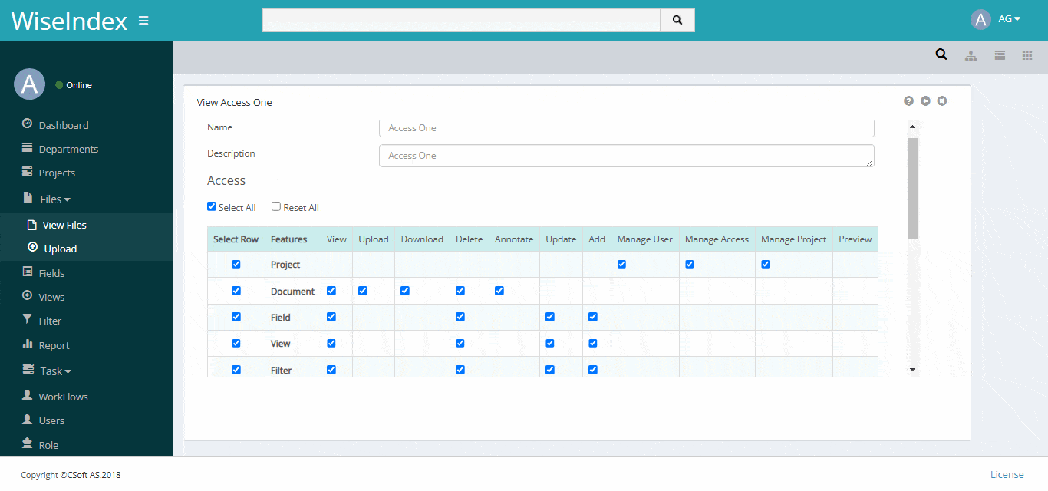Open the sidebar hamburger menu

tap(143, 21)
